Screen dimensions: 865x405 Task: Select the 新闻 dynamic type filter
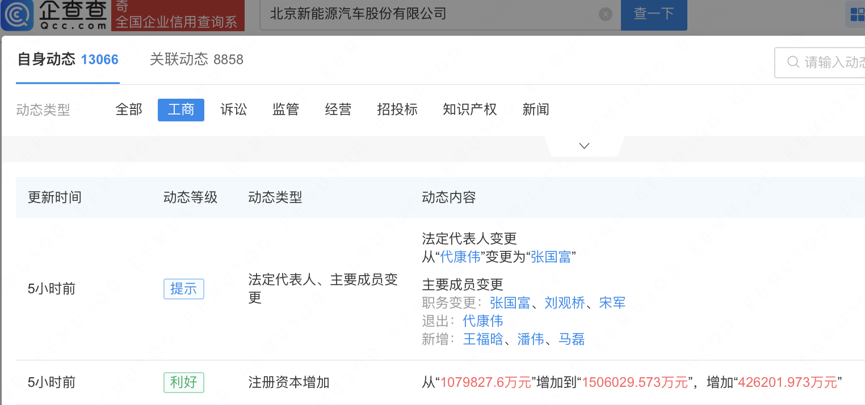(536, 109)
